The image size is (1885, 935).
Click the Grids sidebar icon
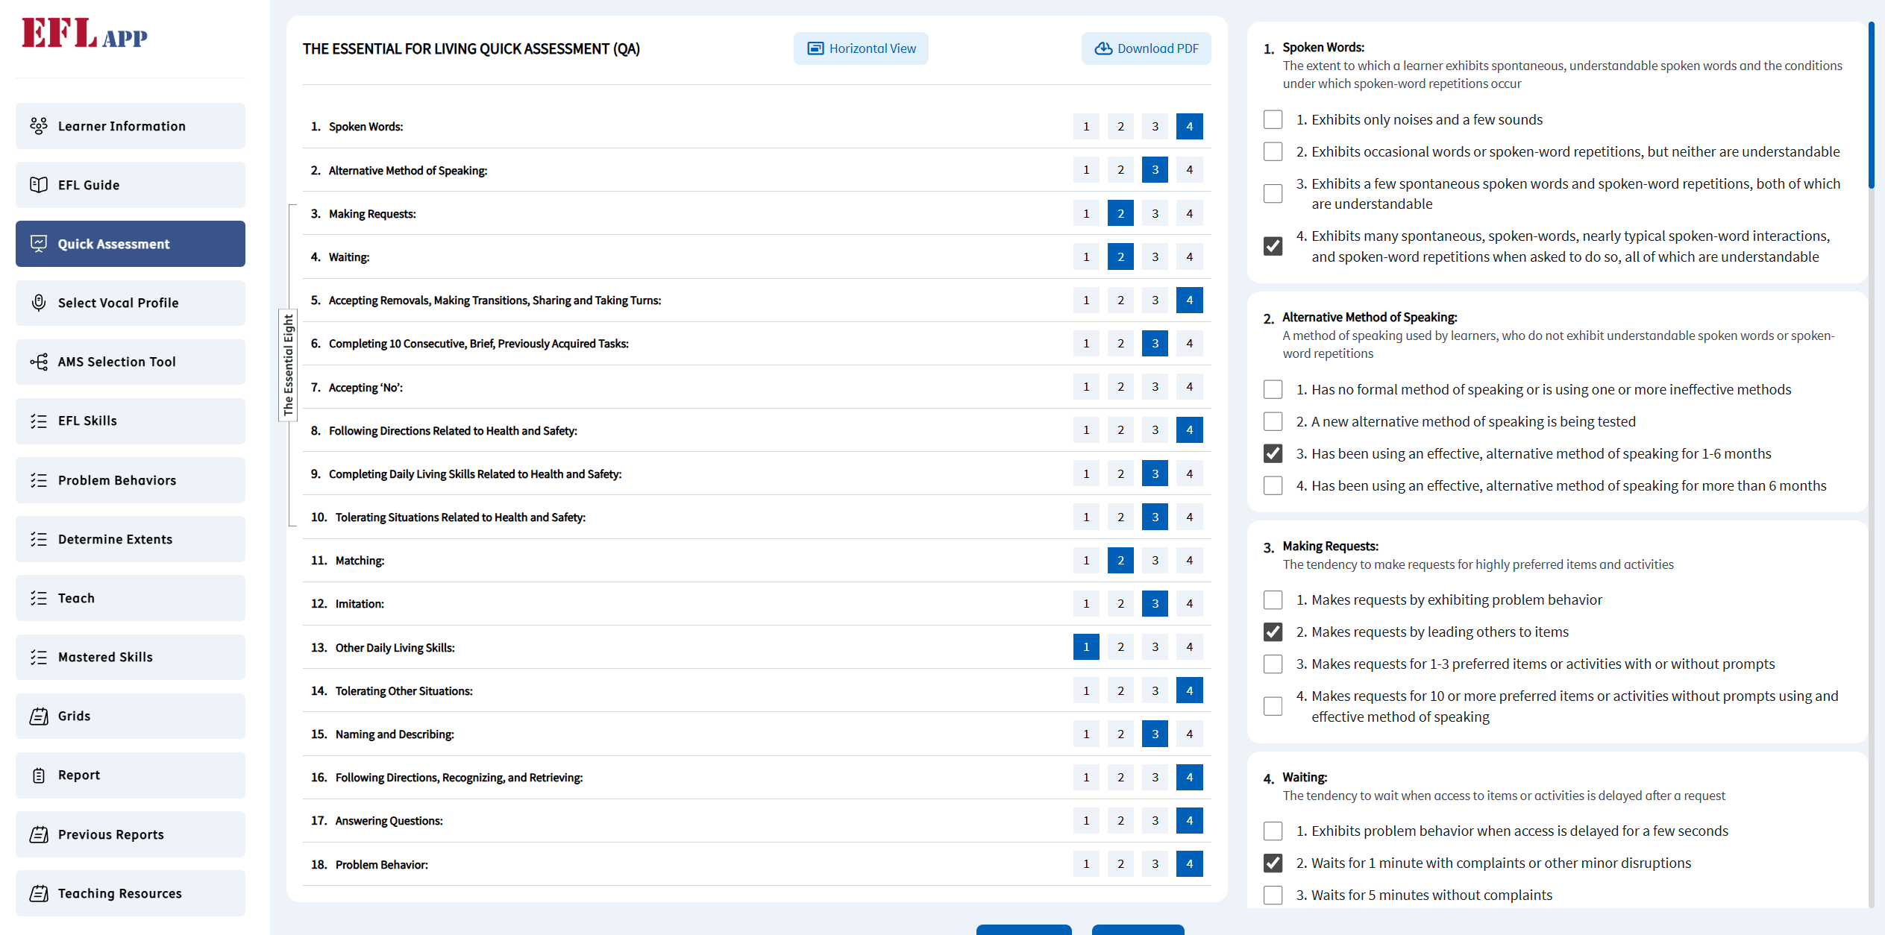coord(39,717)
